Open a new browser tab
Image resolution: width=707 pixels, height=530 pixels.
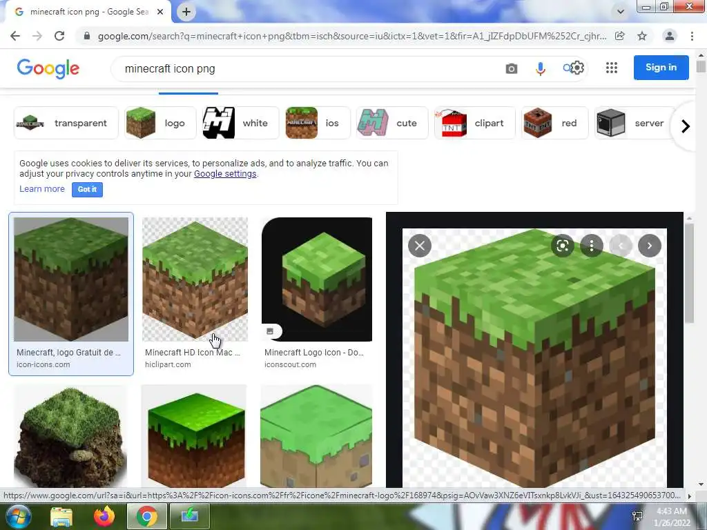click(x=186, y=12)
